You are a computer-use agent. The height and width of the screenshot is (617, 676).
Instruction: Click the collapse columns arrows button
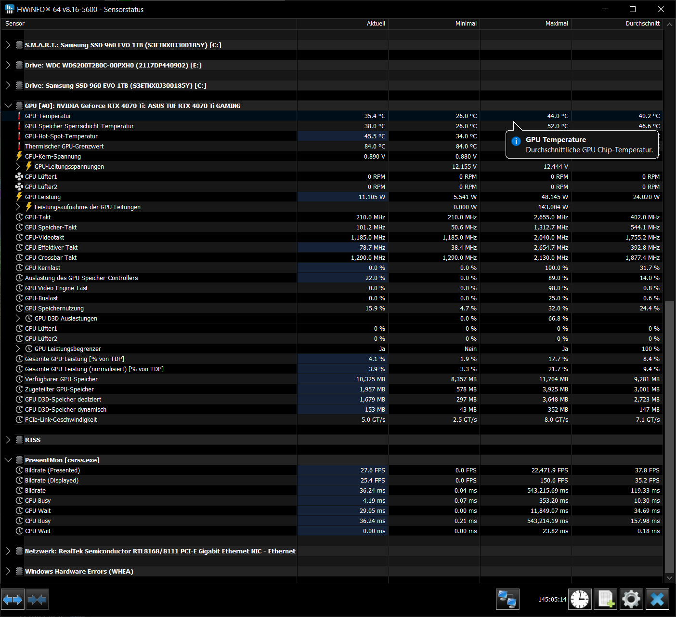[x=37, y=600]
